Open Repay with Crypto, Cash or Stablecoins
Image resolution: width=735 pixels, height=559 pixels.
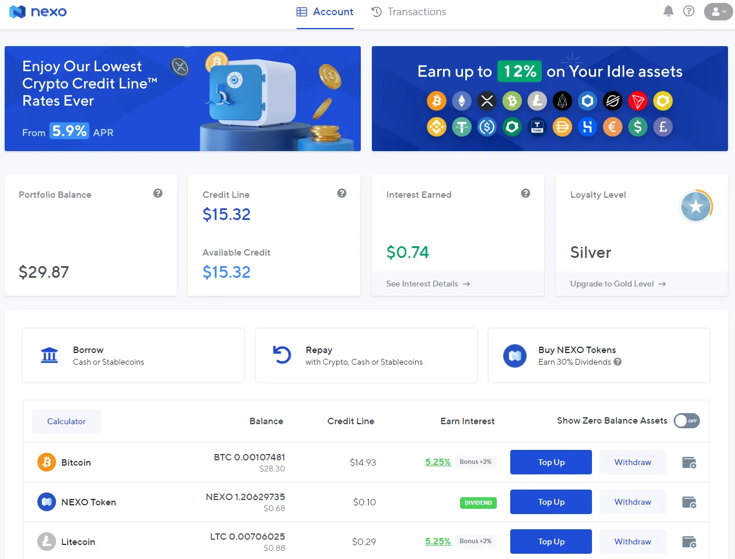point(366,355)
